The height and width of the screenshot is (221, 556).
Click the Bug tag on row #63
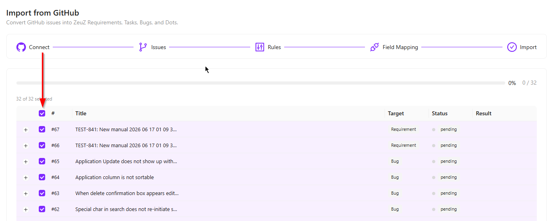[x=395, y=193]
